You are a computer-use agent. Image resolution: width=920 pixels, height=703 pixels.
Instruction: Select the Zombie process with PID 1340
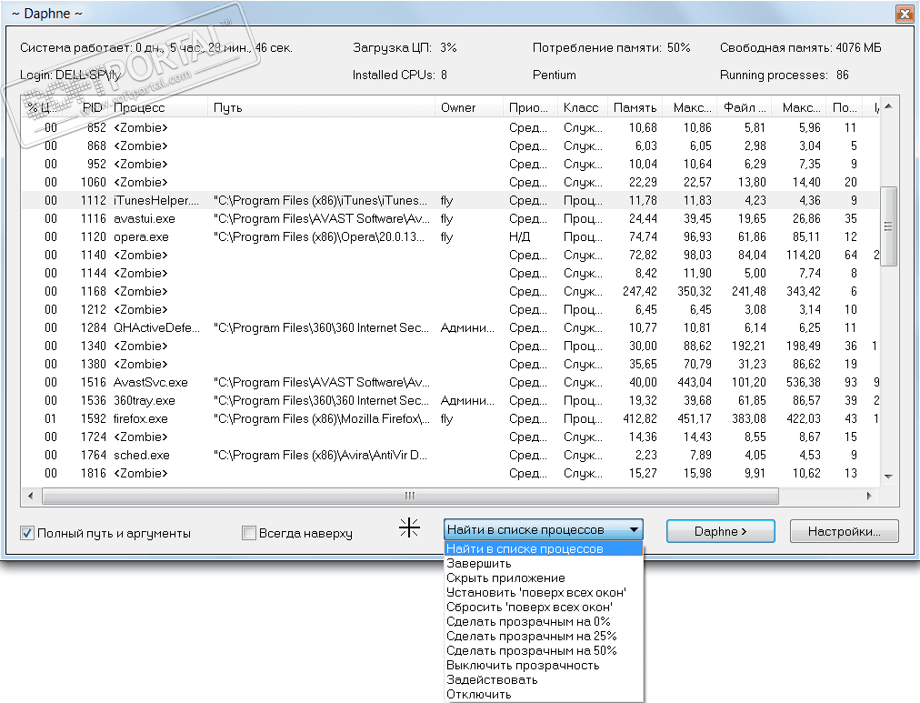point(450,346)
